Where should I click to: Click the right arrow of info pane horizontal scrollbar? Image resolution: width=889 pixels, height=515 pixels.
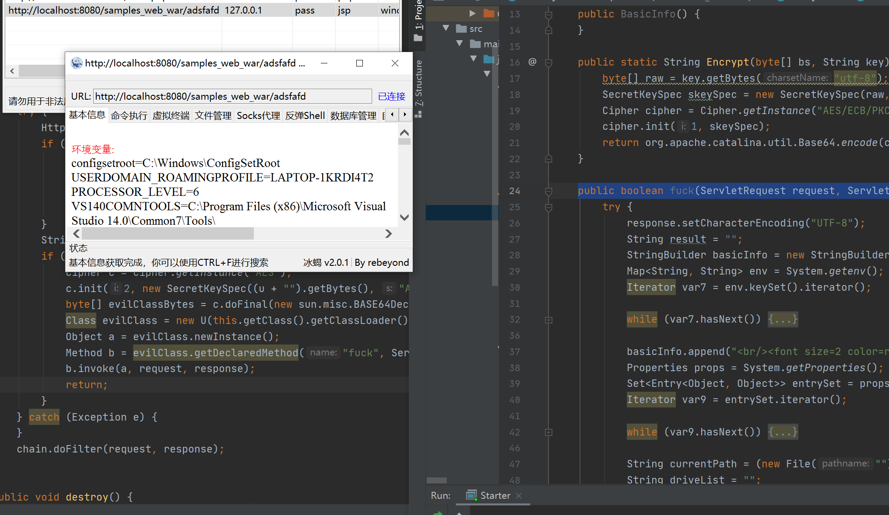pos(388,234)
